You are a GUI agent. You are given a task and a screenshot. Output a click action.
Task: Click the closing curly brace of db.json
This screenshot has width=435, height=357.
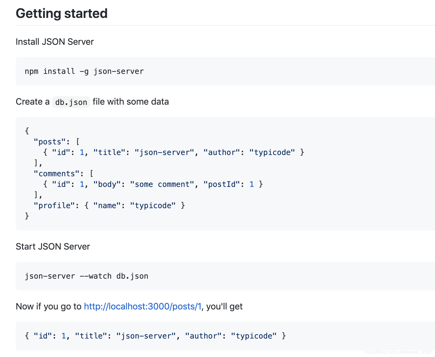(x=27, y=216)
